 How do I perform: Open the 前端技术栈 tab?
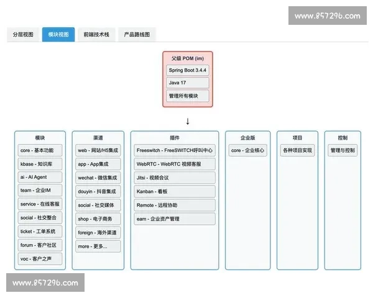click(96, 35)
